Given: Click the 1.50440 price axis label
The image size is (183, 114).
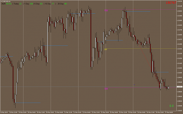Looking at the screenshot, I should [179, 106].
